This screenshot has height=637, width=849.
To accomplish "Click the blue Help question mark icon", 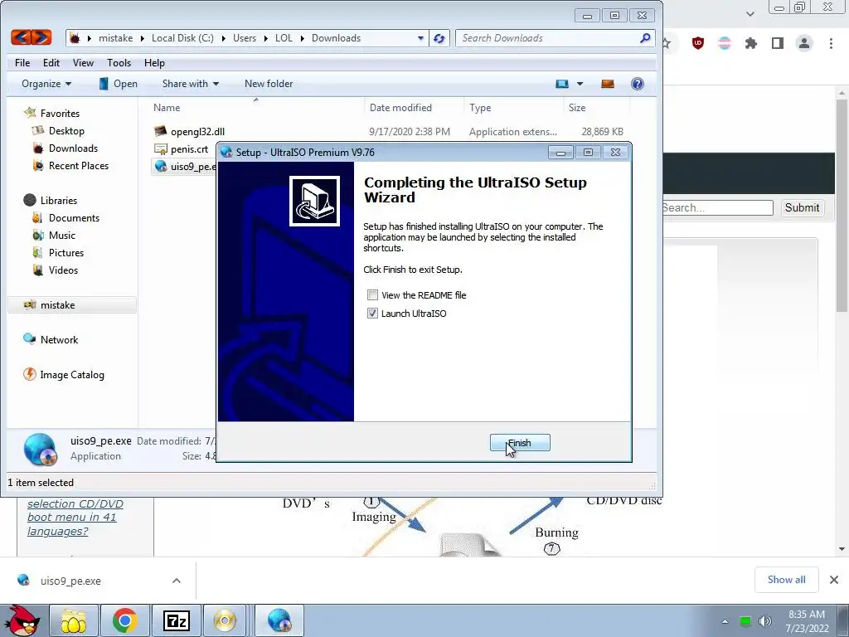I will (638, 84).
